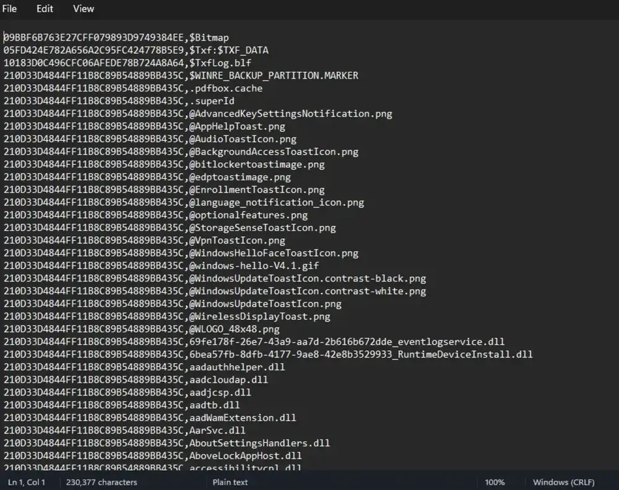Click the Plain text status entry
This screenshot has width=619, height=490.
click(230, 482)
